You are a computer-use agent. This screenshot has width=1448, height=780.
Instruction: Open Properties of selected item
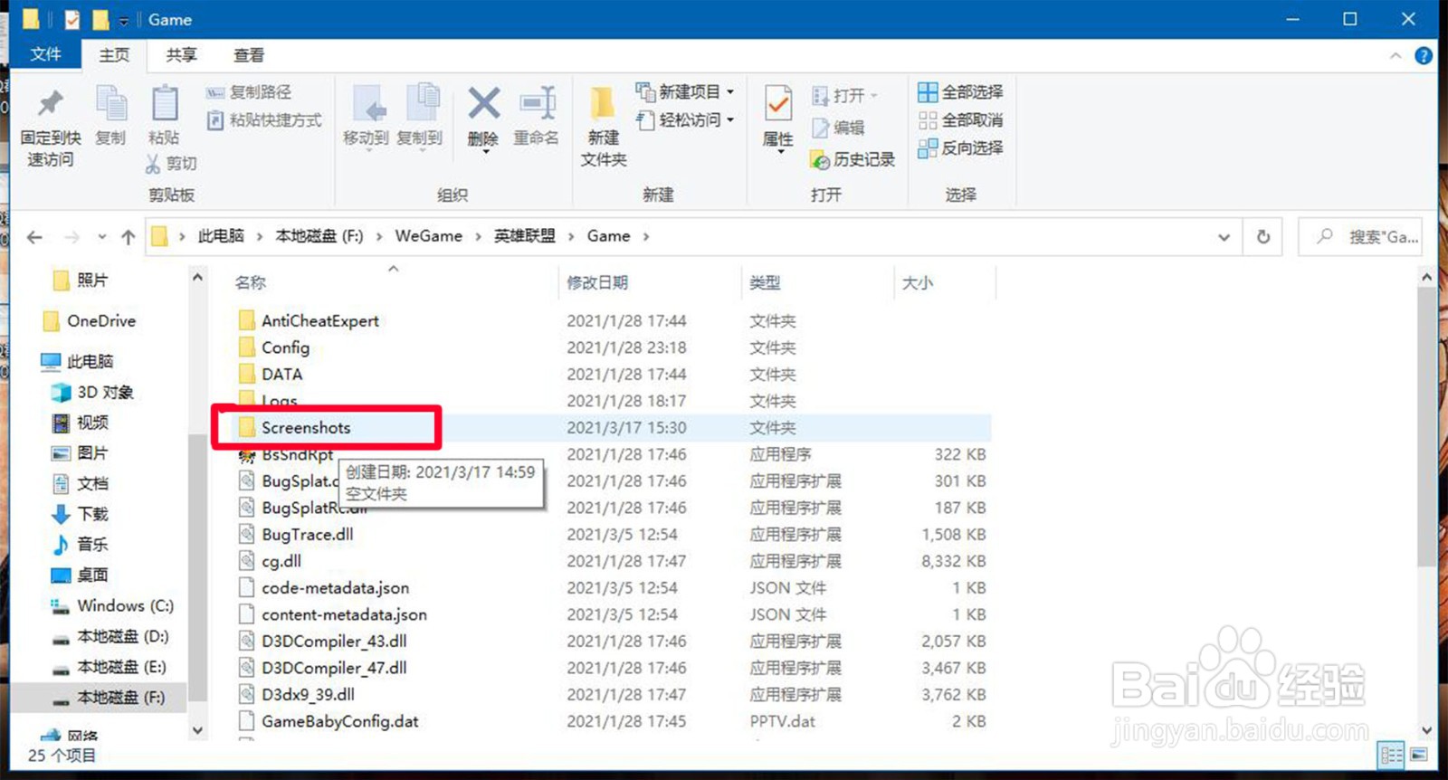click(x=778, y=119)
